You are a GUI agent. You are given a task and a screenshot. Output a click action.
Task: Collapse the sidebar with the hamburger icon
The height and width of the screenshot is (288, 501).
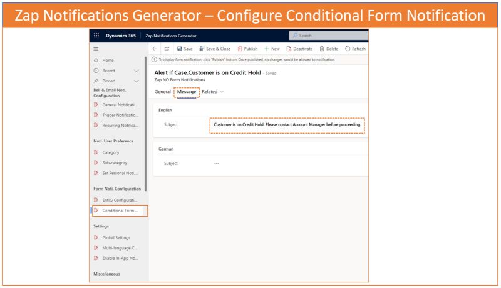pyautogui.click(x=96, y=49)
